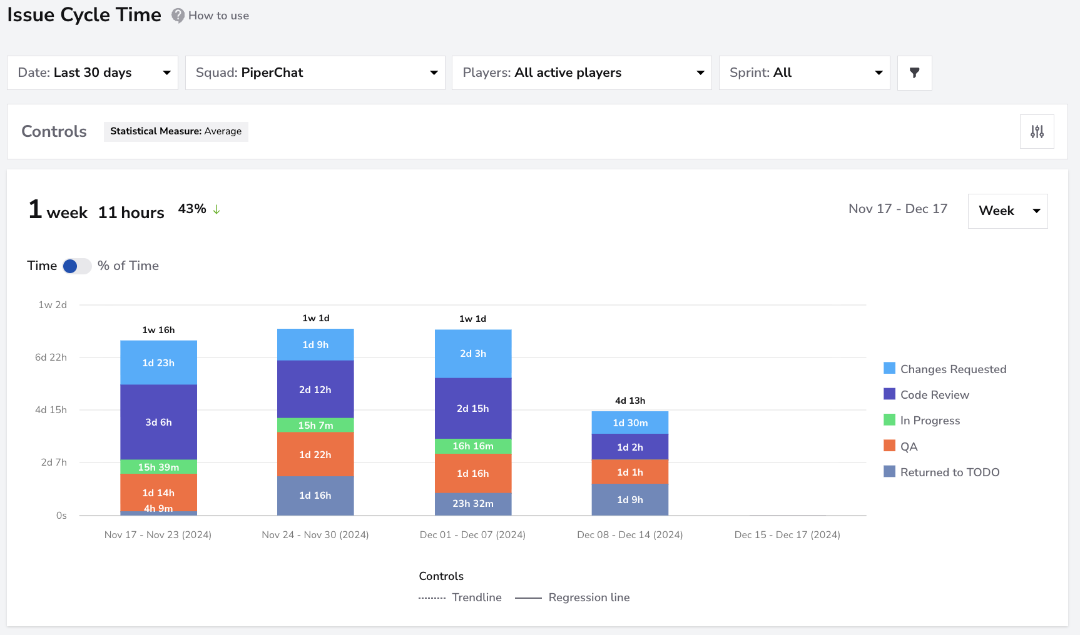Open the Players All active players dropdown
Viewport: 1080px width, 635px height.
coord(582,73)
